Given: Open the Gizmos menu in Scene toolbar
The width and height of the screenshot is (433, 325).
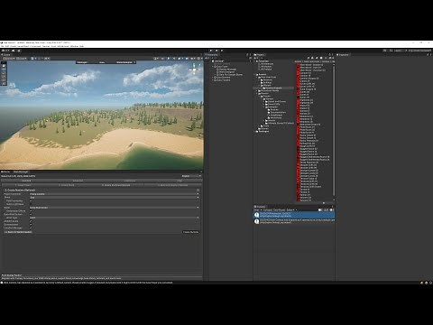Looking at the screenshot, I should pyautogui.click(x=199, y=59).
